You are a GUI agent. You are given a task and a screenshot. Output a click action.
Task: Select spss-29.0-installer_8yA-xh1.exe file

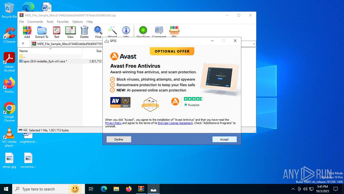tap(60, 61)
